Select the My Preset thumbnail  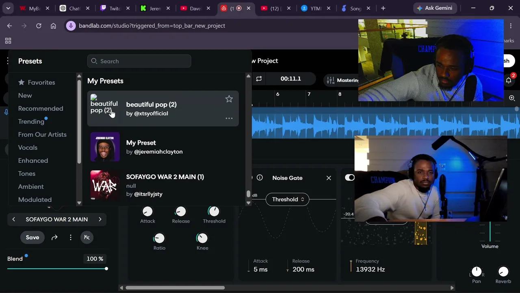[105, 146]
